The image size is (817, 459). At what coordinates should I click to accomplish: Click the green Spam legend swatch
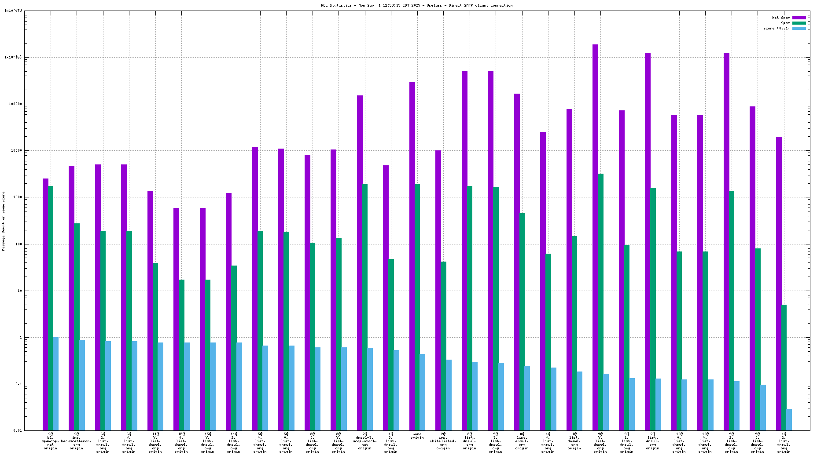pyautogui.click(x=799, y=23)
